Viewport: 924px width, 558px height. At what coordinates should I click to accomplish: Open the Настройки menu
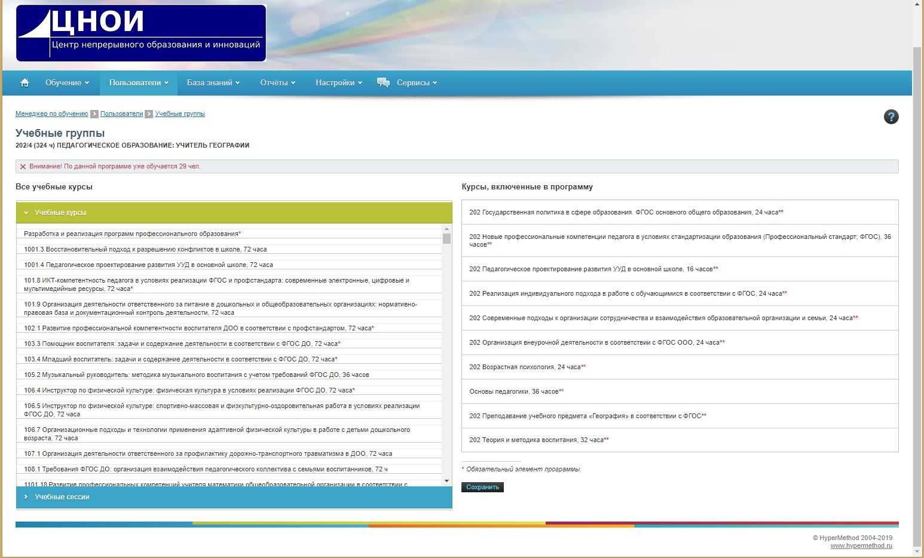coord(339,83)
